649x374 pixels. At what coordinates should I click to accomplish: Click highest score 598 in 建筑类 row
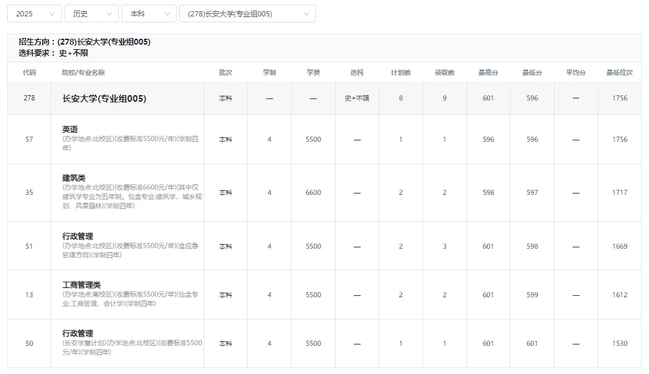click(x=489, y=192)
